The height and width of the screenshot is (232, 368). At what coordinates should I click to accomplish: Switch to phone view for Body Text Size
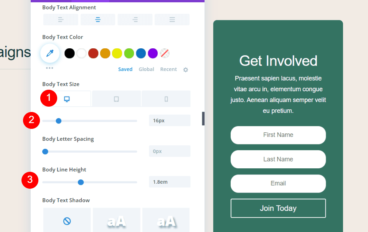tap(166, 99)
